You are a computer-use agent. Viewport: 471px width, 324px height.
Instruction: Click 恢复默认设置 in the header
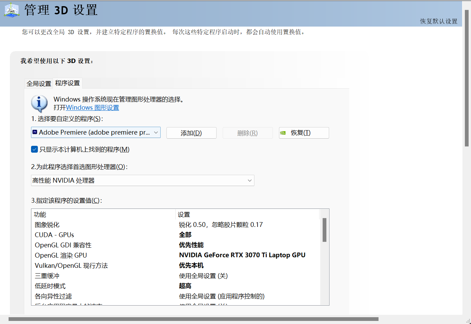(439, 21)
